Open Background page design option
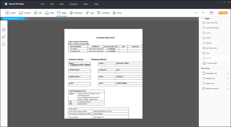 [x=209, y=78]
